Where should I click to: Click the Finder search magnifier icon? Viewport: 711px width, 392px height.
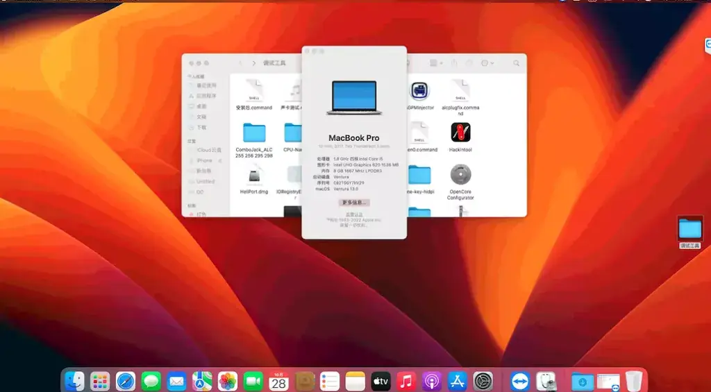point(516,63)
